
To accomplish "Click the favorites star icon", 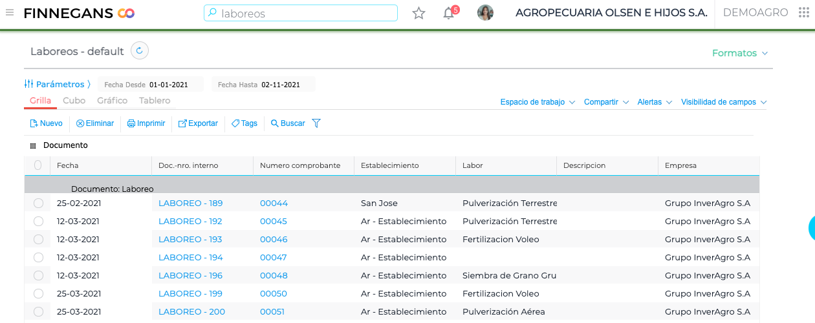I will [x=419, y=13].
